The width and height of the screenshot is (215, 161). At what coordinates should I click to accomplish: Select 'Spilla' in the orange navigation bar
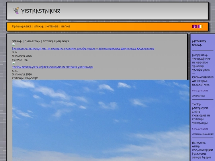[x=39, y=27]
